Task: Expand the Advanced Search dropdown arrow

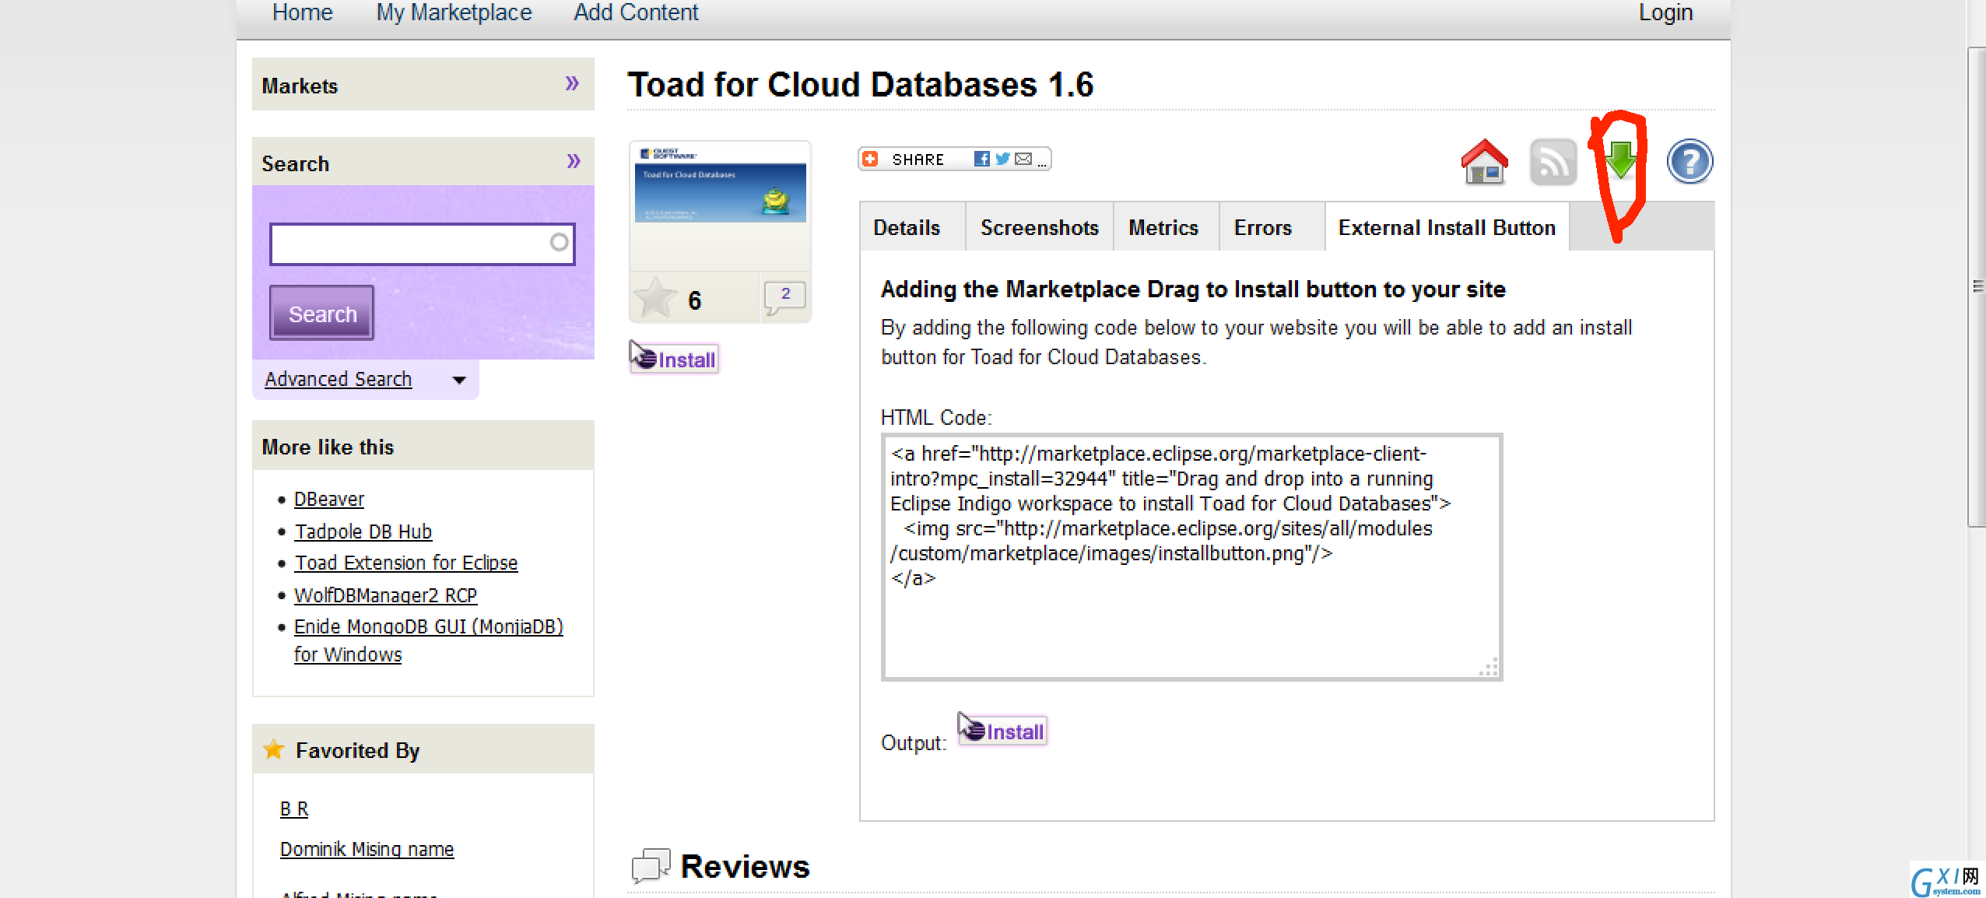Action: click(459, 380)
